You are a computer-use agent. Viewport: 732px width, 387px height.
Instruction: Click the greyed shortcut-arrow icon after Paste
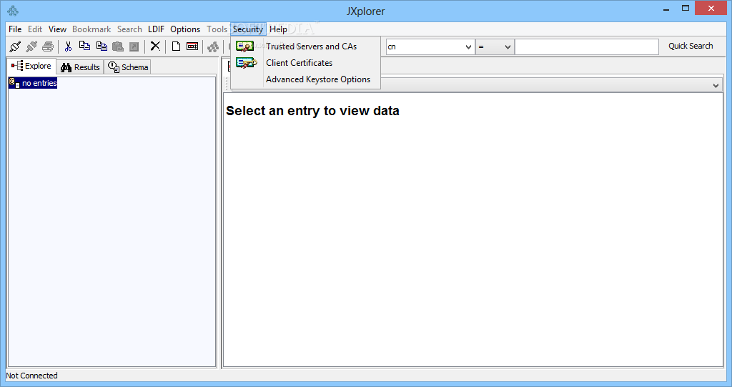pos(134,46)
